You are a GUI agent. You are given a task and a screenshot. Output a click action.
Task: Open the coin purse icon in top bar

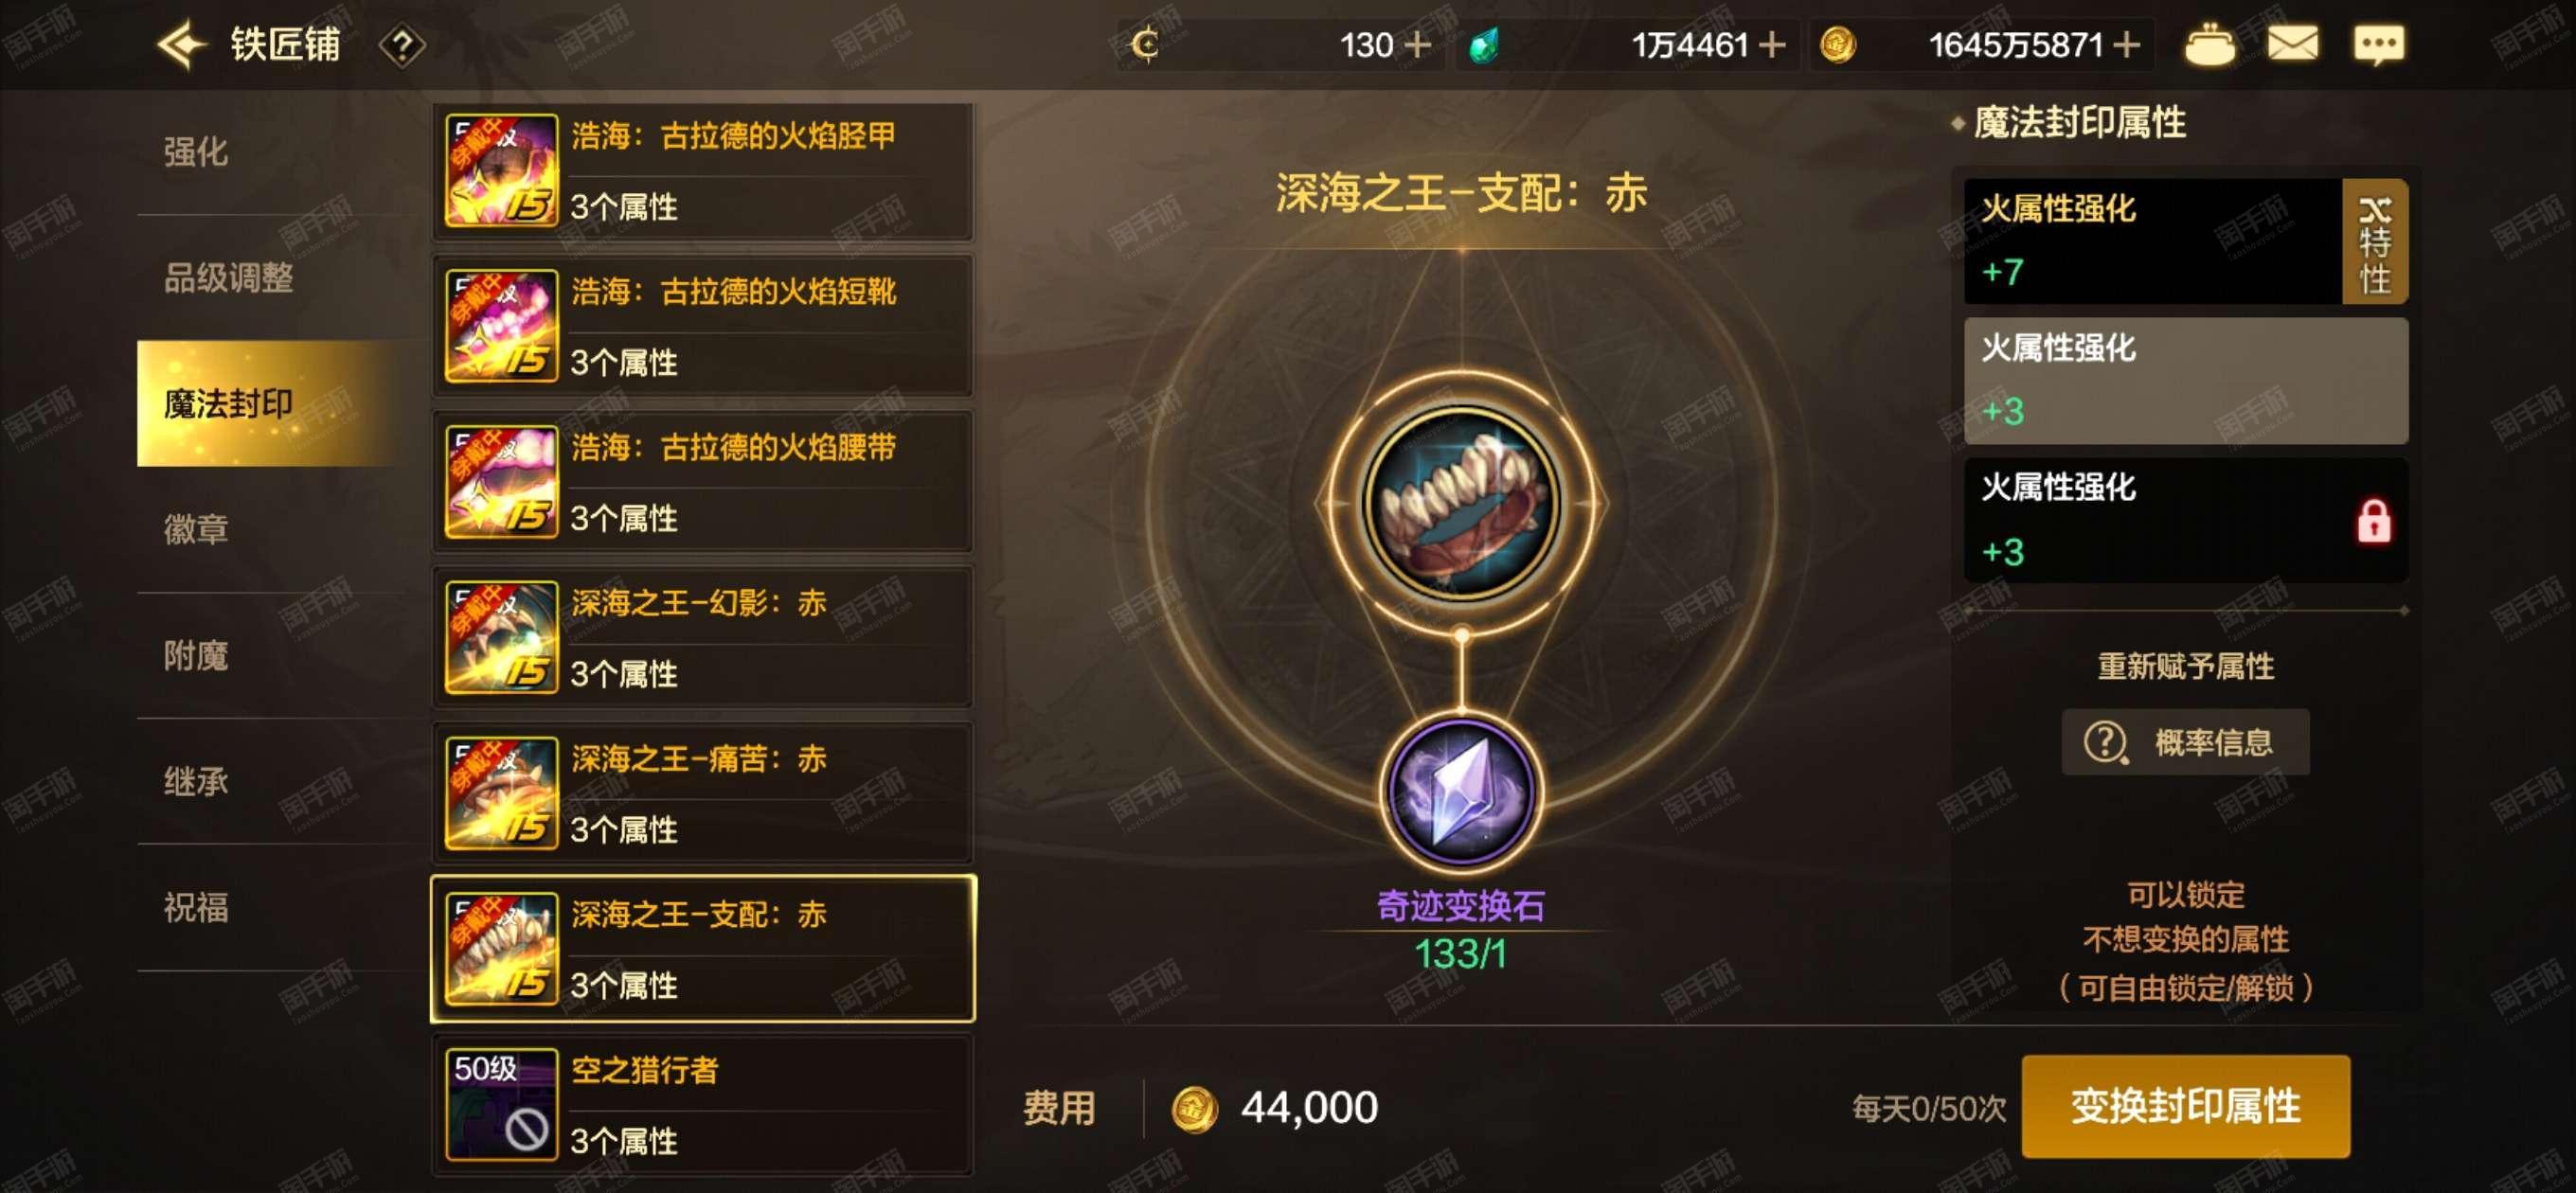click(x=2209, y=45)
